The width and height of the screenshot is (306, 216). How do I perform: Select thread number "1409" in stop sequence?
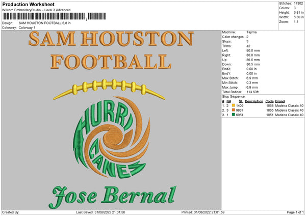240,105
